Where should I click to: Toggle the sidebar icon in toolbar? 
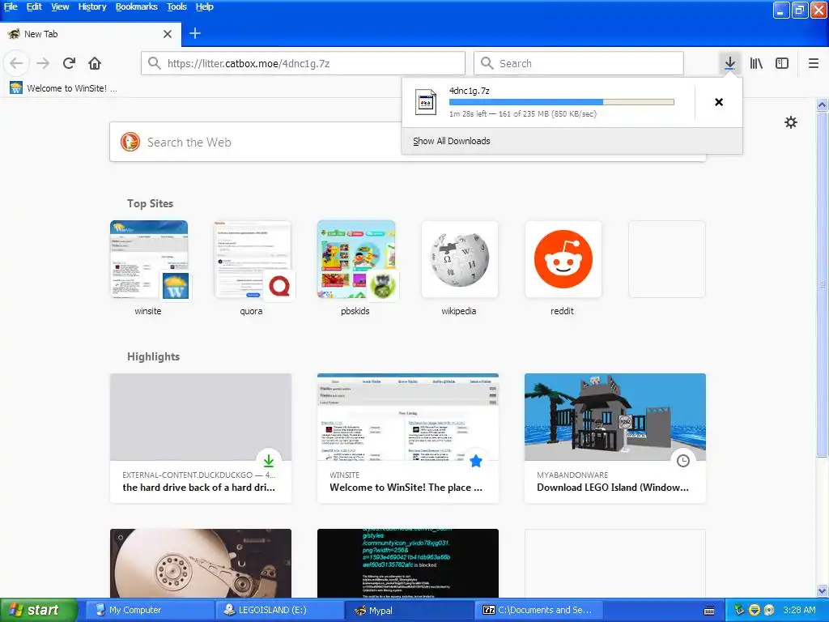[782, 63]
